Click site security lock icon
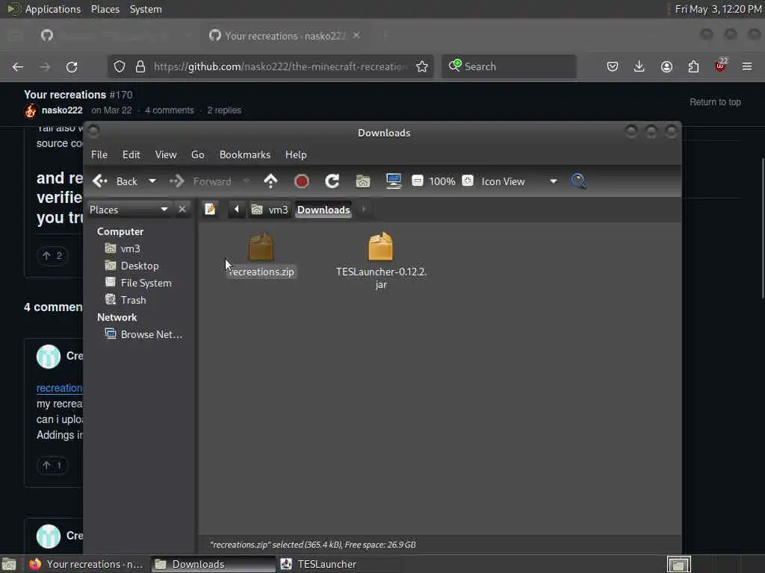The image size is (765, 573). tap(140, 66)
